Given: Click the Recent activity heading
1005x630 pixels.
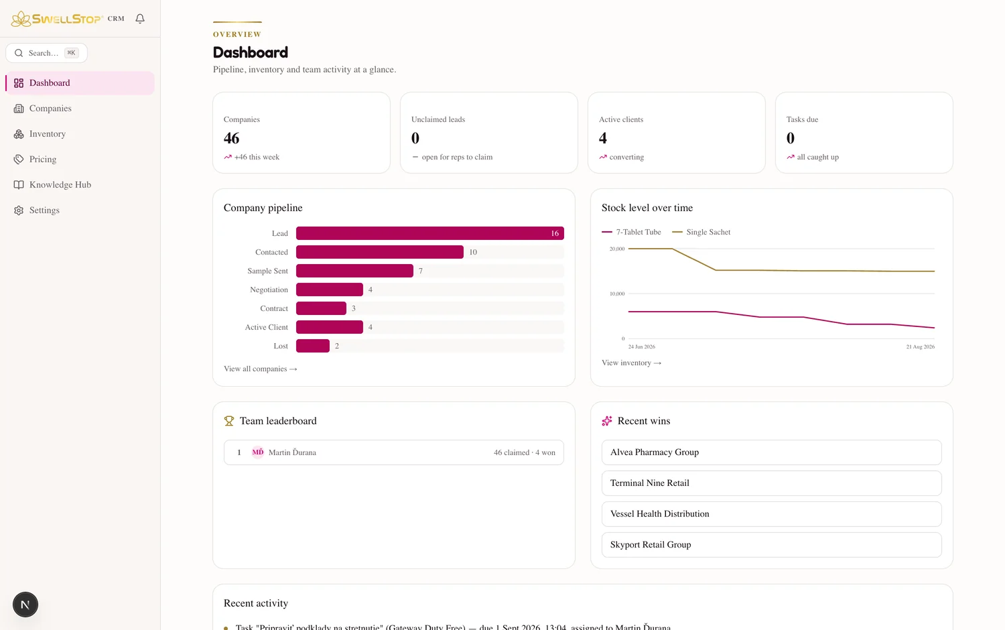Looking at the screenshot, I should [256, 603].
